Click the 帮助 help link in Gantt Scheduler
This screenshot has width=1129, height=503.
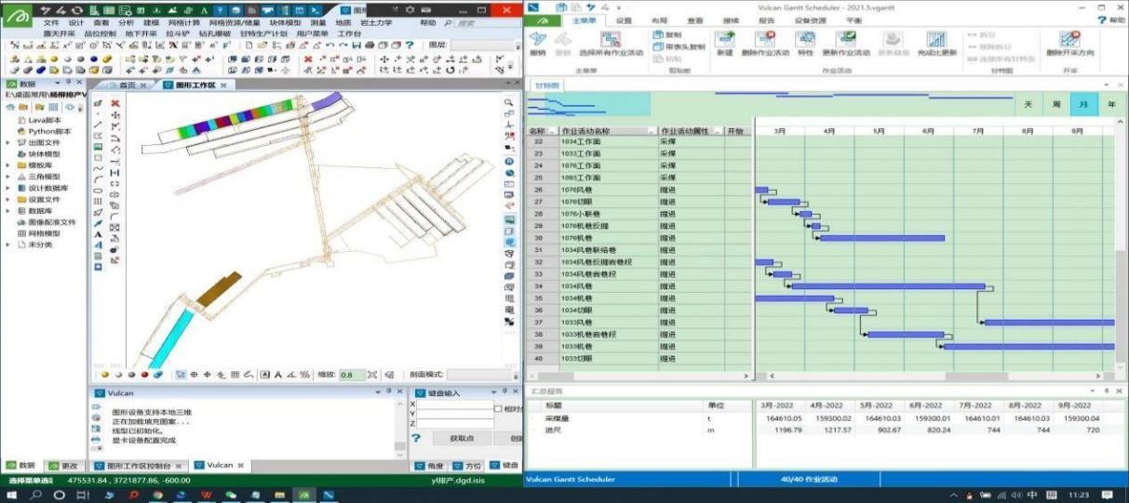(x=1113, y=20)
